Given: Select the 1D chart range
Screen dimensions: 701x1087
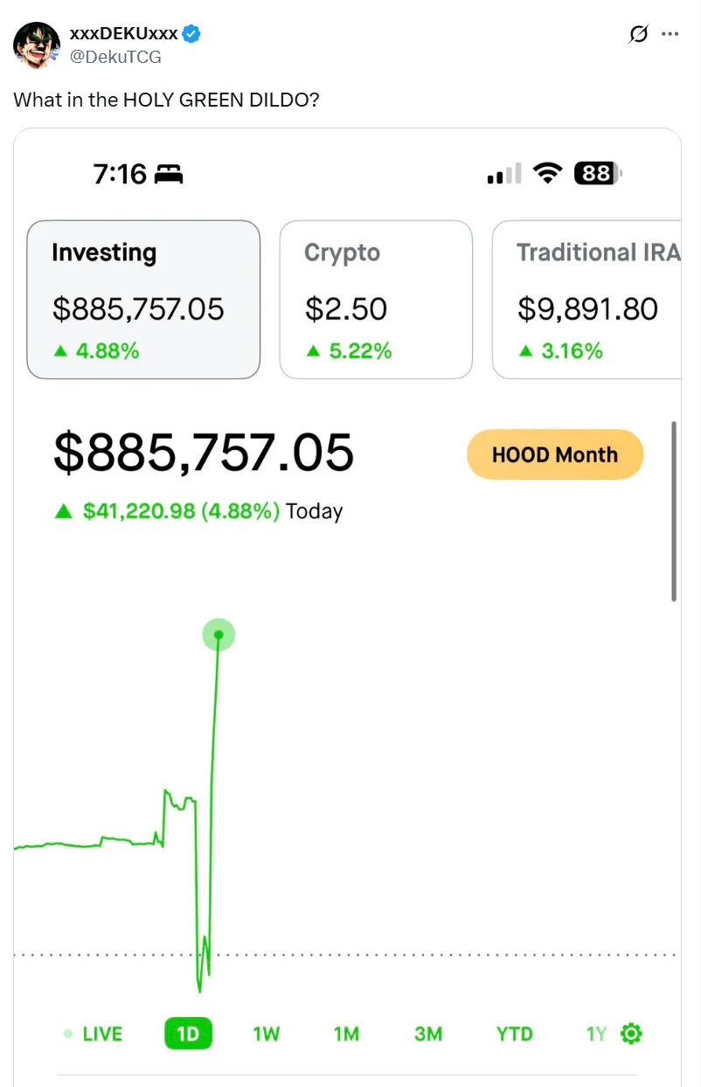Looking at the screenshot, I should tap(188, 1034).
